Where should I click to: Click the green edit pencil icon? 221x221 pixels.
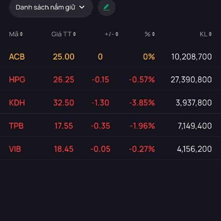pos(106,7)
